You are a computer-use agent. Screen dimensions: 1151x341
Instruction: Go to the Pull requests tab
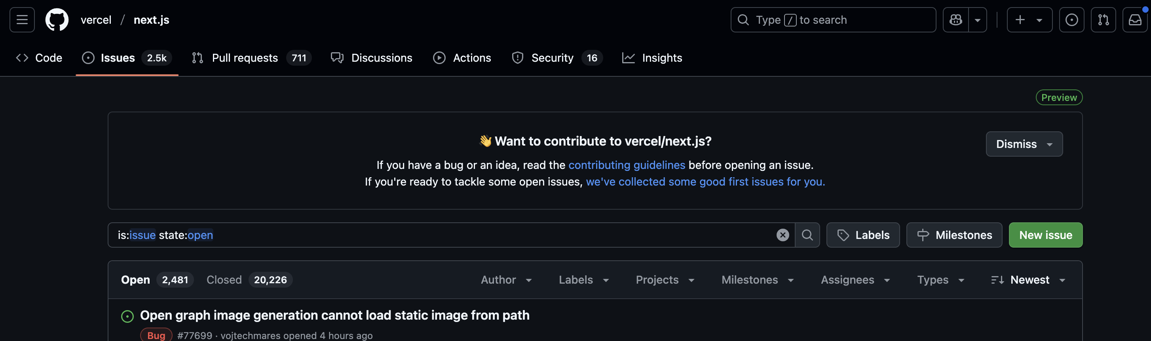(x=251, y=58)
